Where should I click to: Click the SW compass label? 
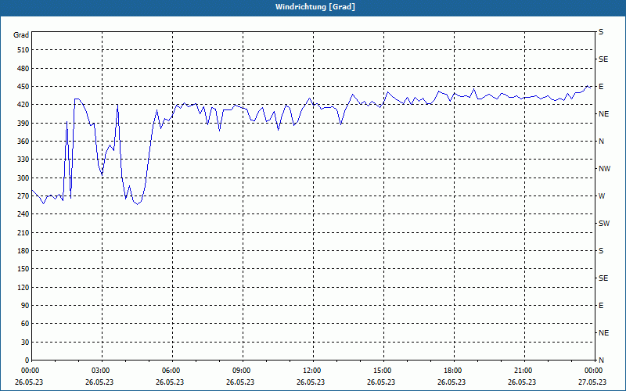pyautogui.click(x=604, y=224)
